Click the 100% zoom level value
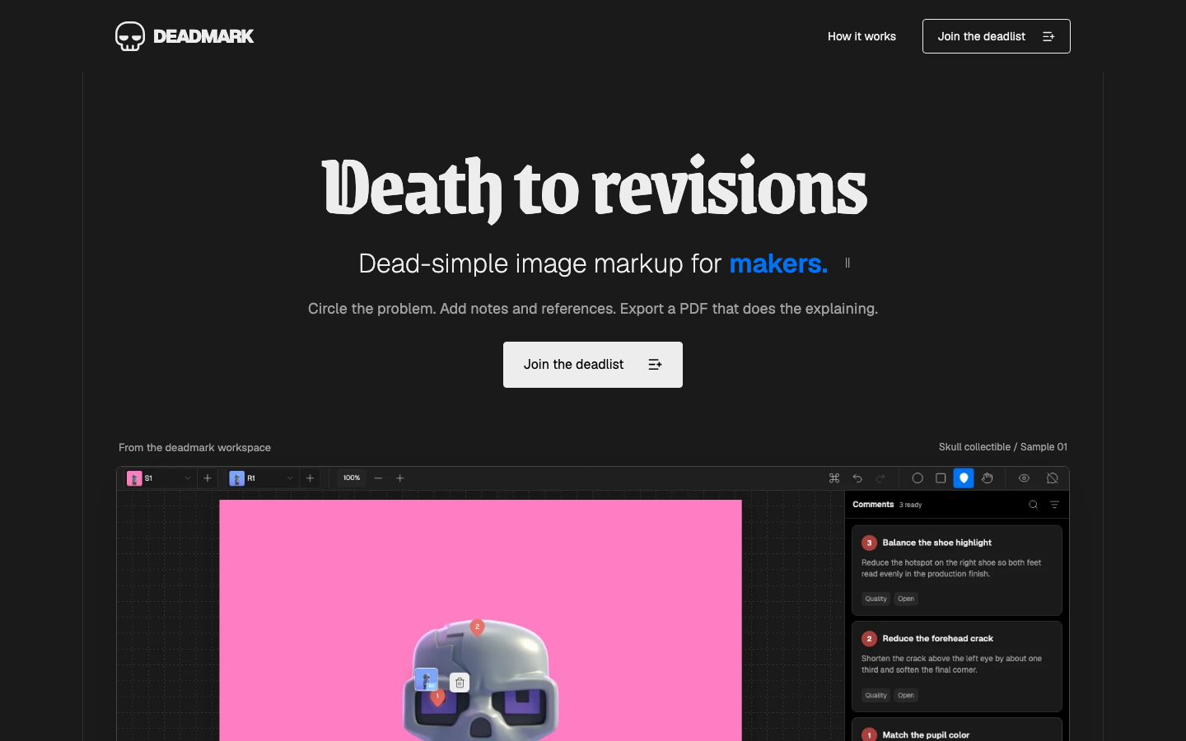This screenshot has width=1186, height=741. (x=352, y=478)
